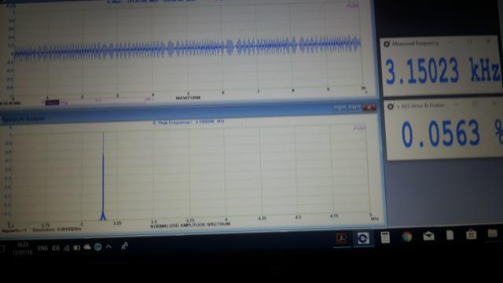Open Google Chrome from the taskbar

pos(407,237)
